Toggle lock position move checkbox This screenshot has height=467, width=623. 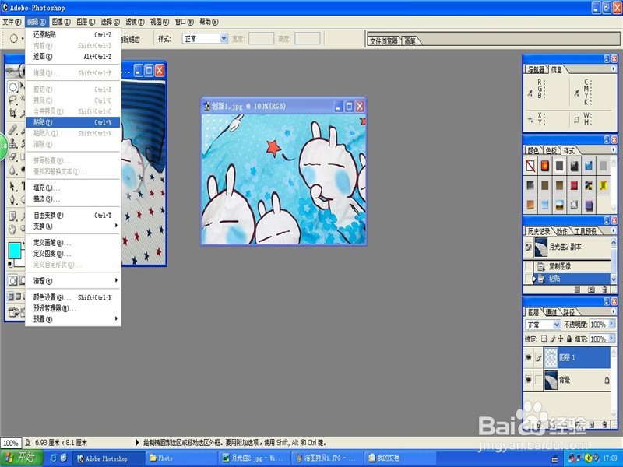pyautogui.click(x=561, y=339)
